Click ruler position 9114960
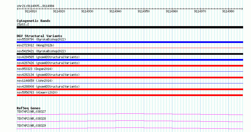This screenshot has width=251, height=132. point(172,11)
